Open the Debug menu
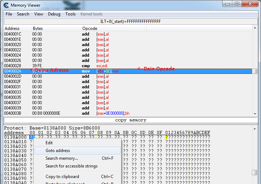The image size is (261, 184). pos(54,14)
